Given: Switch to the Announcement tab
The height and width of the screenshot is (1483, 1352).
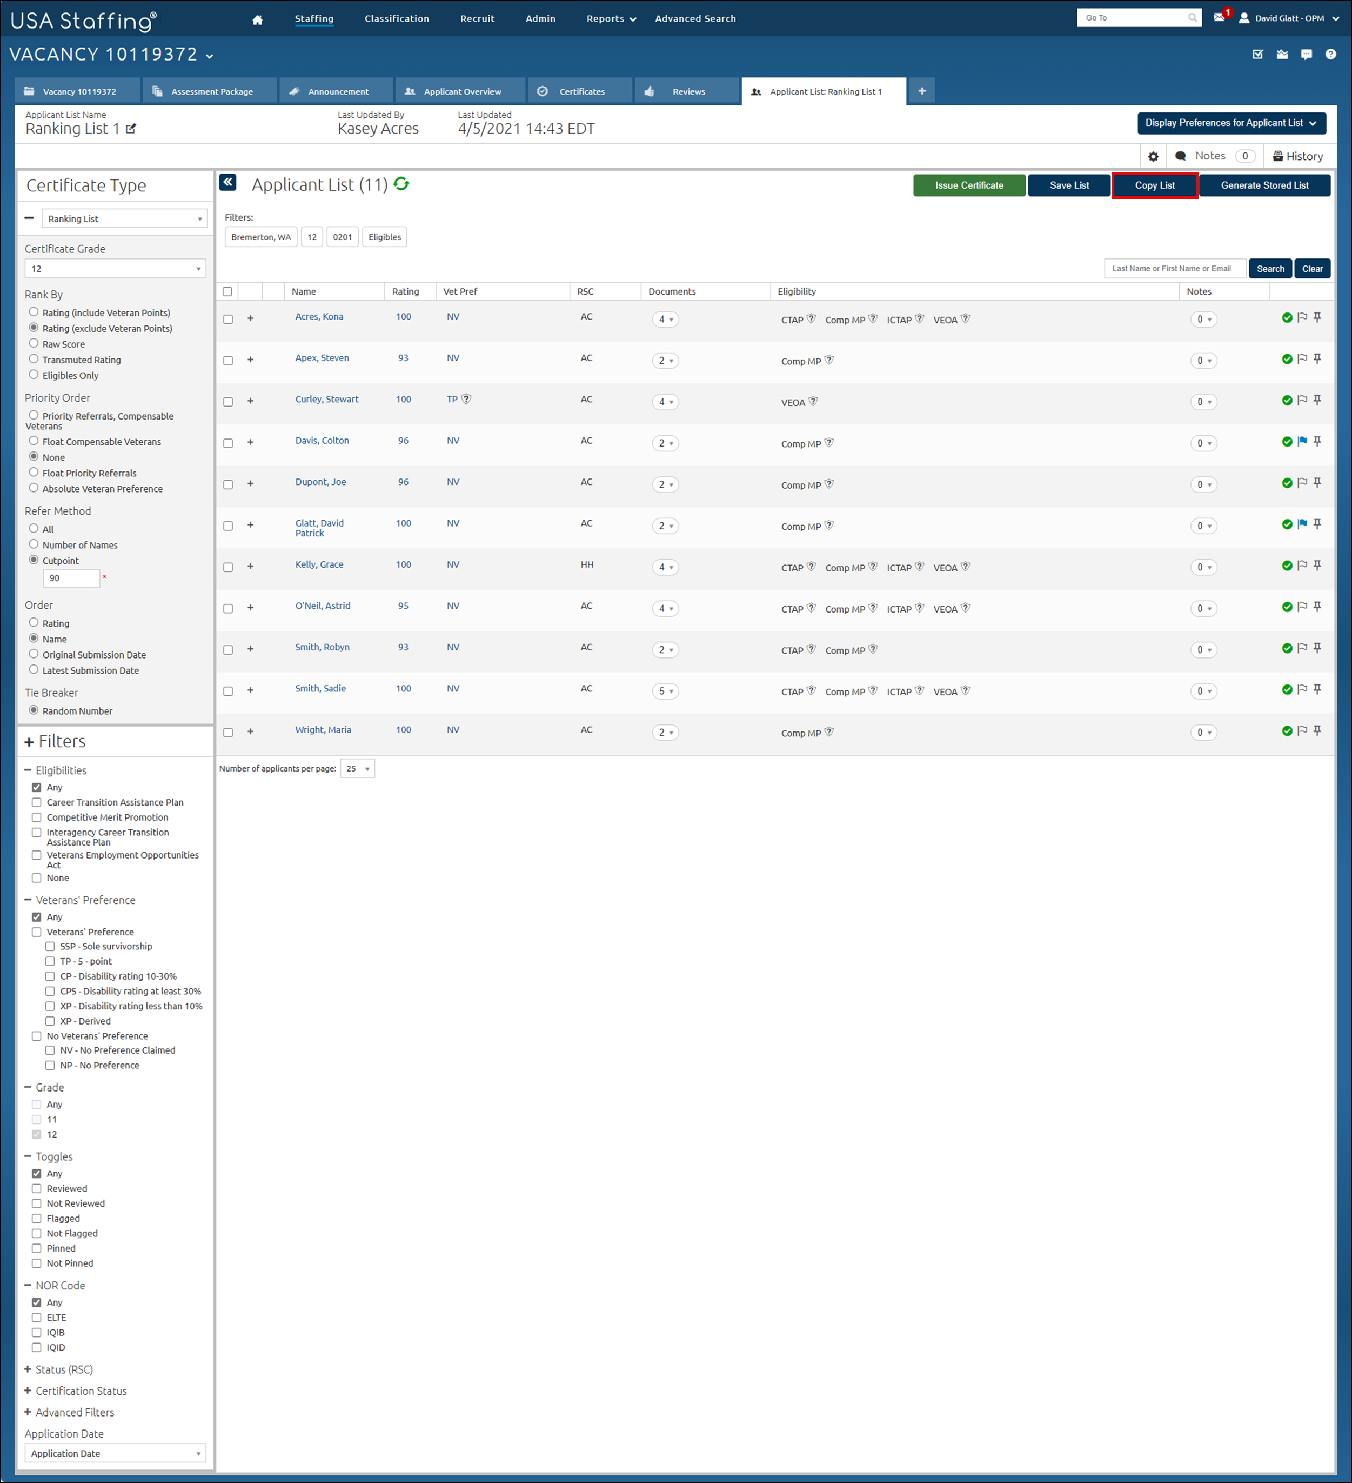Looking at the screenshot, I should 337,91.
